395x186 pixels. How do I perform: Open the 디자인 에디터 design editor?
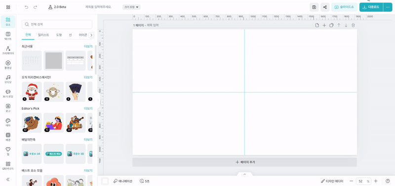(332, 181)
